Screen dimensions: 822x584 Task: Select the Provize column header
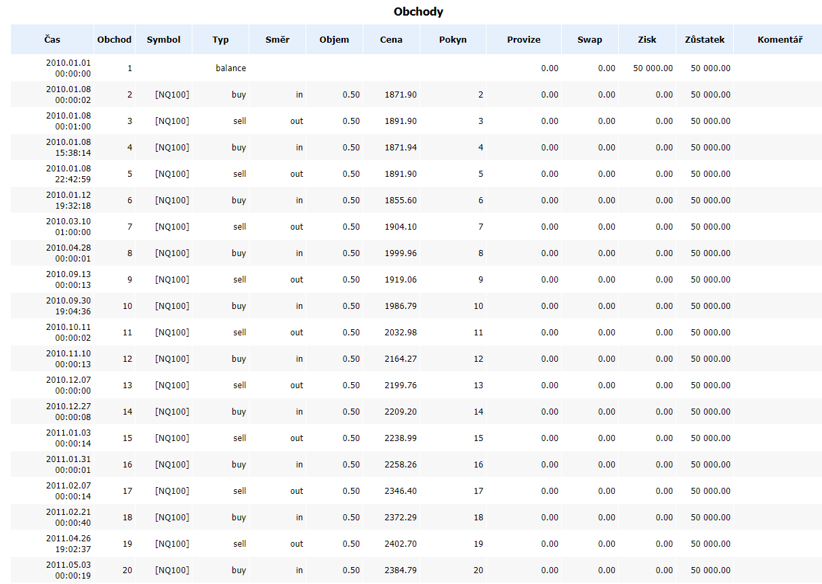click(524, 39)
